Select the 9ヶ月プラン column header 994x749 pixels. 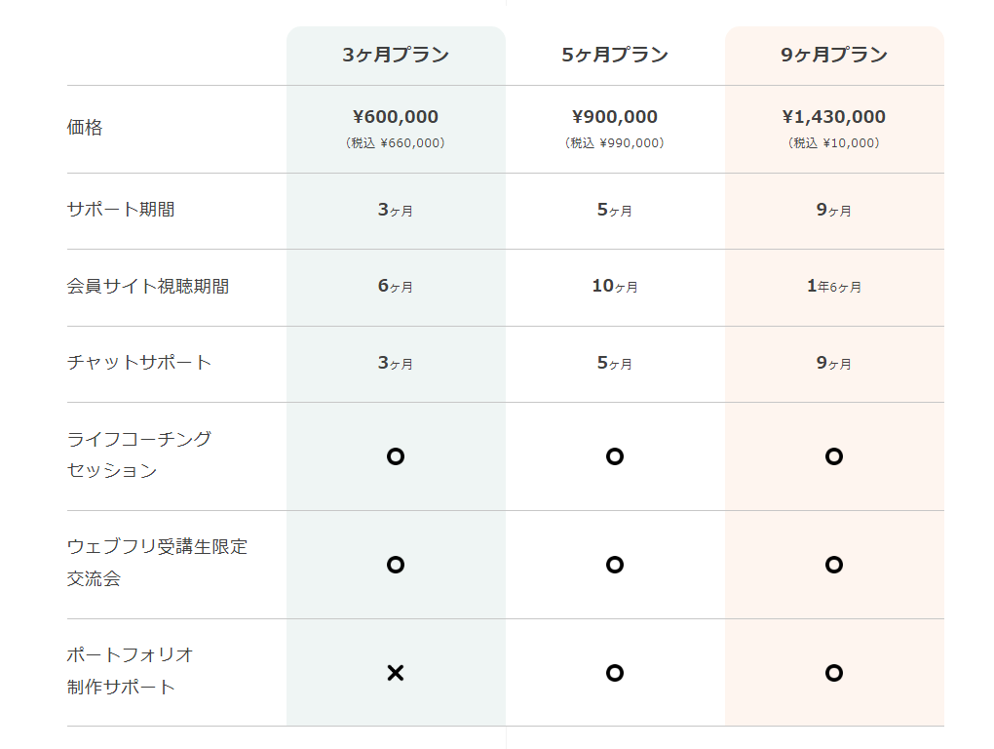[834, 56]
